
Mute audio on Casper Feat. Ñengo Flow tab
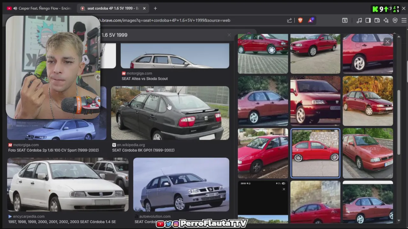coord(15,8)
